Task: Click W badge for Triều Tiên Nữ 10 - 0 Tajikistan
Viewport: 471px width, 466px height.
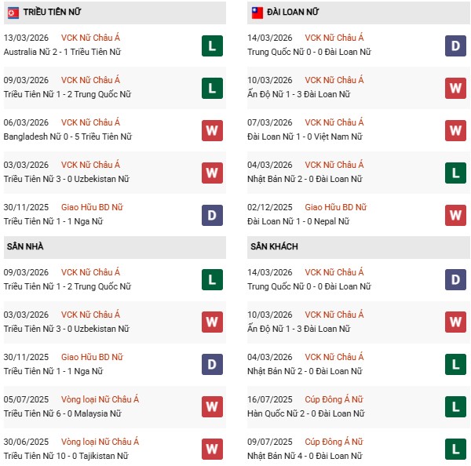Action: pos(212,449)
